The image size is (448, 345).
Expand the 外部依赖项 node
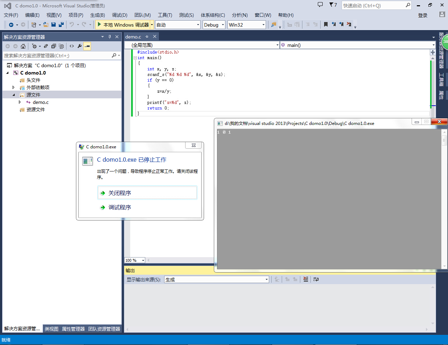14,87
